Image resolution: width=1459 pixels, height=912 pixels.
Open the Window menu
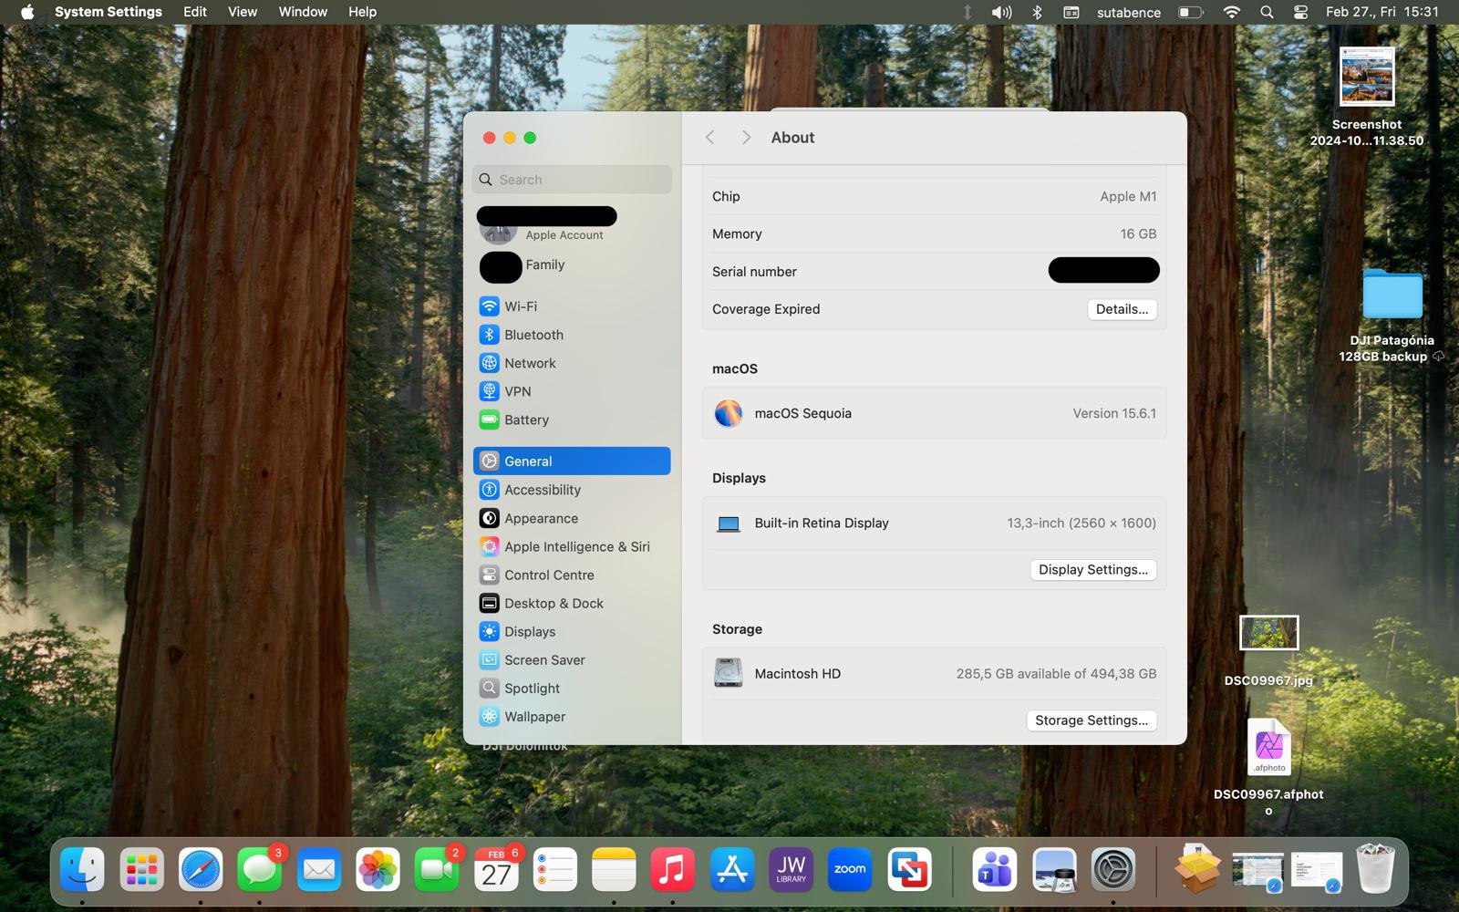303,12
